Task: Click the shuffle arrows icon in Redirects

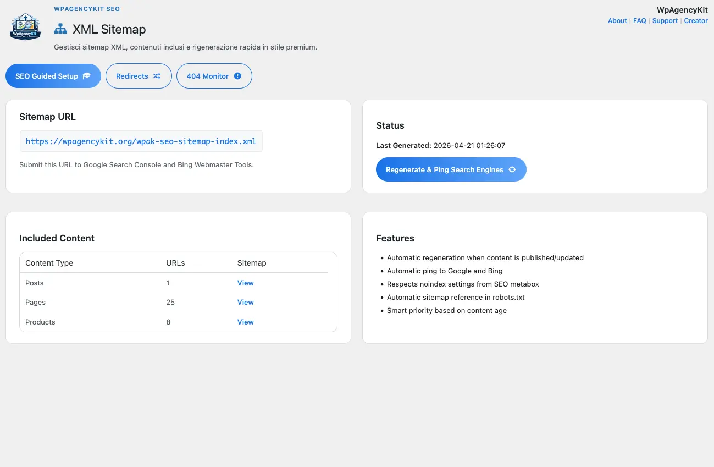Action: click(x=157, y=76)
